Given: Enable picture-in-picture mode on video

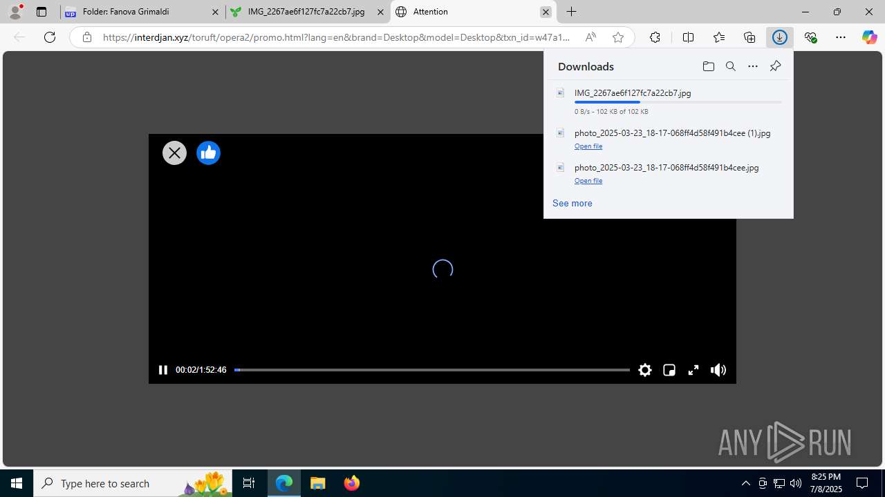Looking at the screenshot, I should pos(669,370).
